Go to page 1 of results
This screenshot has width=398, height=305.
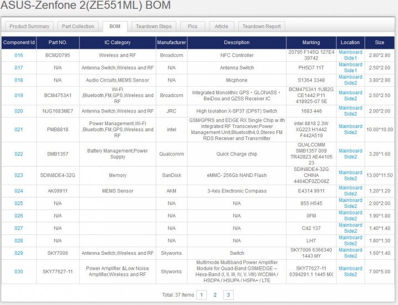pos(202,295)
